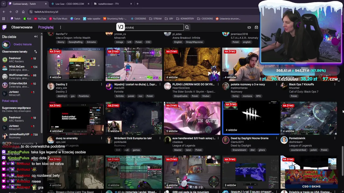This screenshot has width=344, height=193.
Task: Open the CSGOSKINS bookmarks folder
Action: pos(205,19)
